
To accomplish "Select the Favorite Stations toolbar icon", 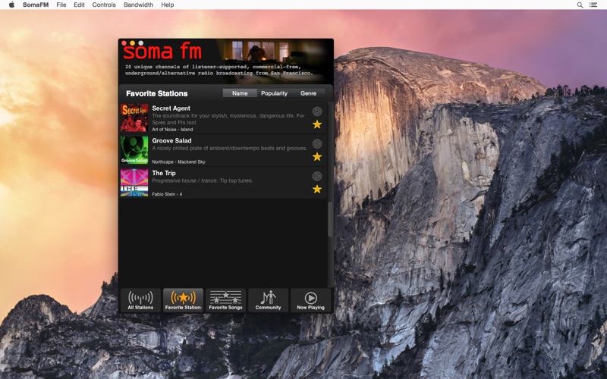I will [183, 300].
